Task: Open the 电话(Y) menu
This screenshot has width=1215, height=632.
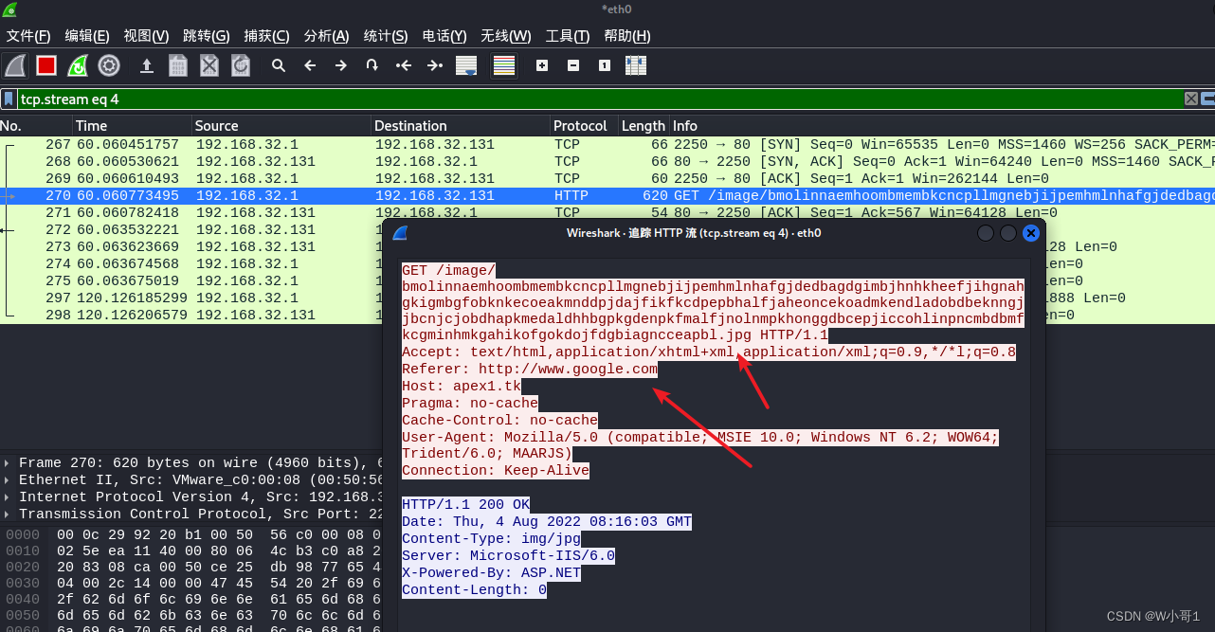Action: coord(444,36)
